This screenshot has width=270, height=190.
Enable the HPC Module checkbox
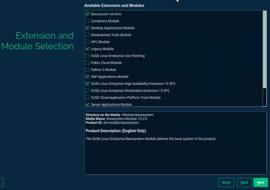87,42
